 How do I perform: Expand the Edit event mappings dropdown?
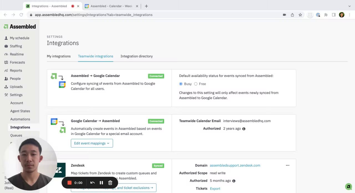92,143
